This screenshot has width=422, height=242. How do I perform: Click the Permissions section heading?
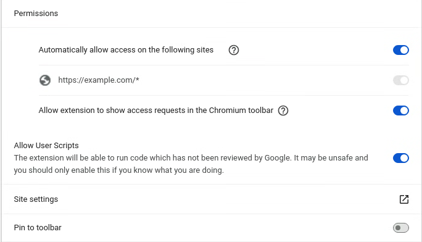(x=36, y=14)
